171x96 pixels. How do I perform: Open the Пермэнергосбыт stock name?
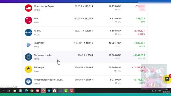coord(43,55)
